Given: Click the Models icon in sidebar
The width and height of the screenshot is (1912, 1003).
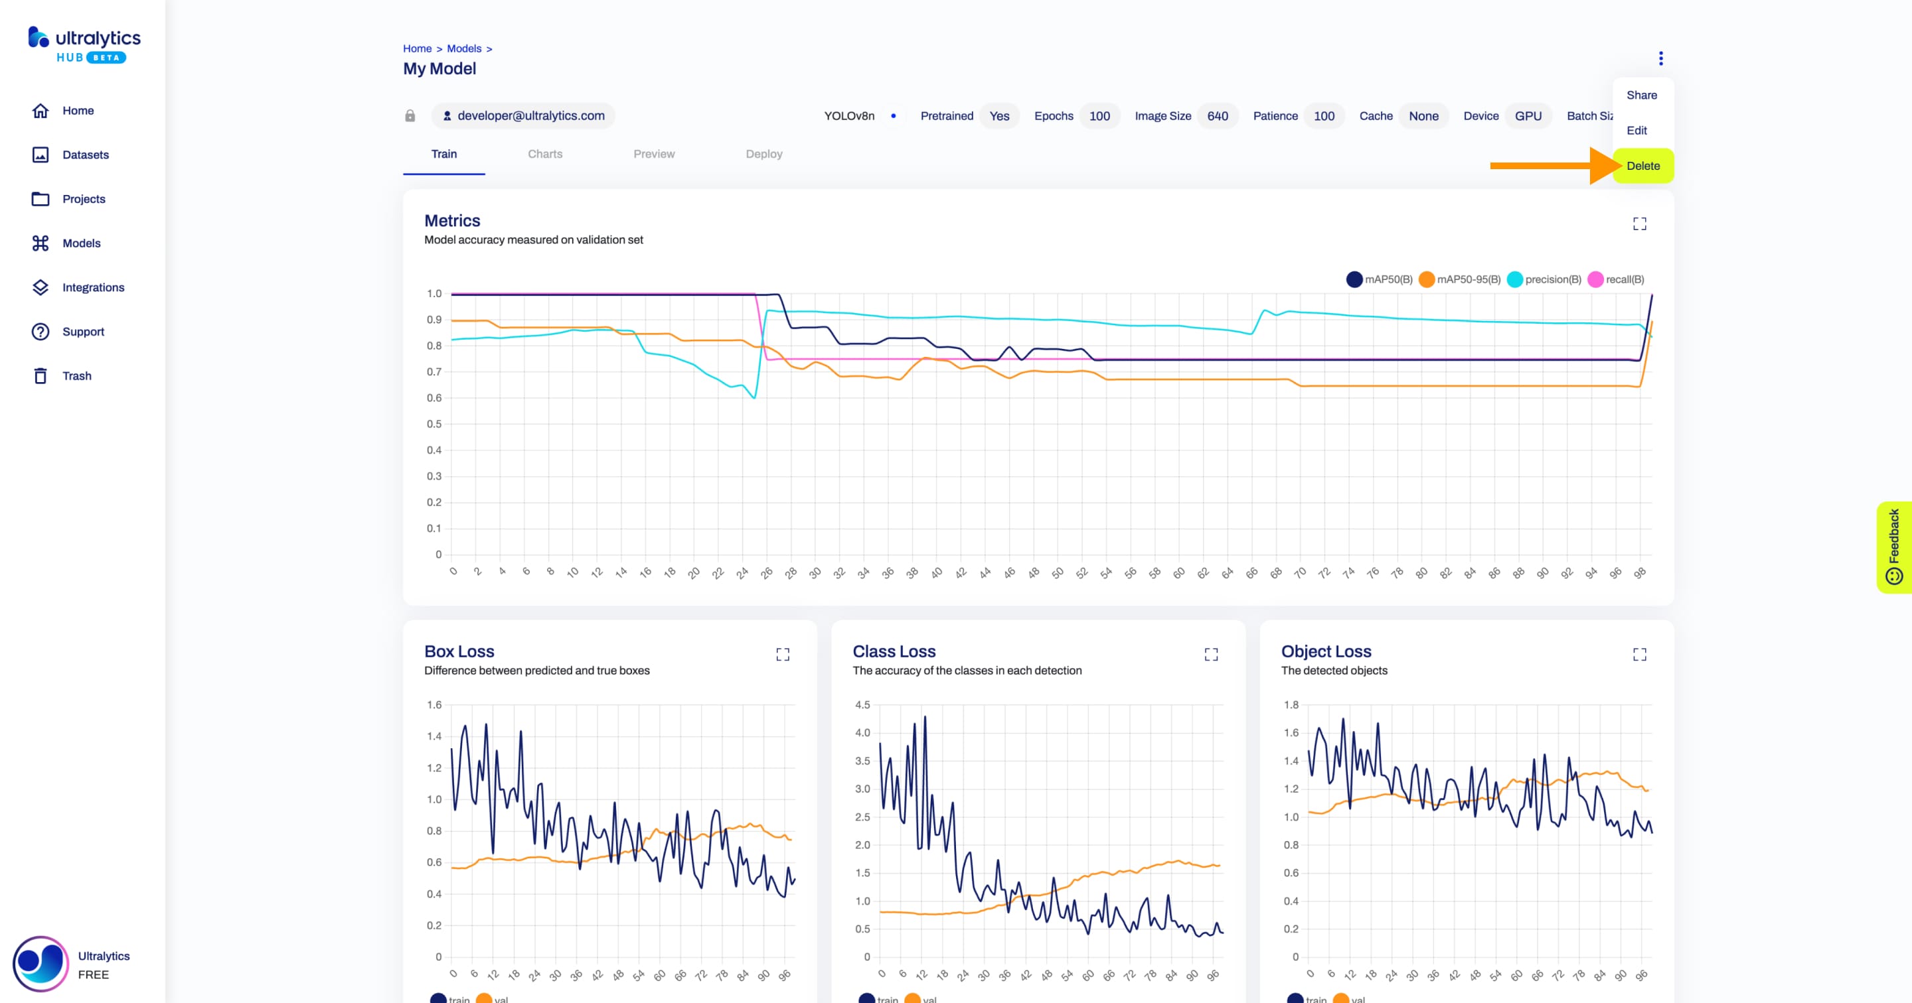Looking at the screenshot, I should tap(40, 243).
